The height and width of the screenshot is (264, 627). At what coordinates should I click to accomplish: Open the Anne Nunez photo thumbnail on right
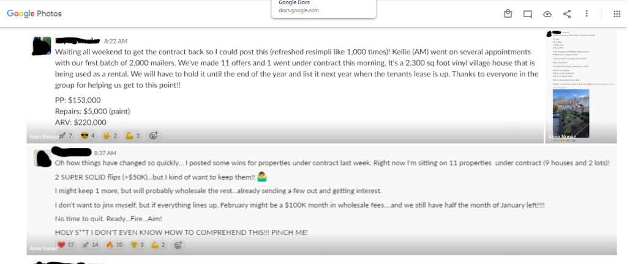click(582, 87)
